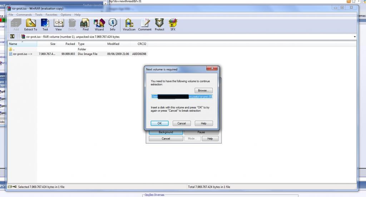
Task: Open the Favorites menu
Action: pos(51,15)
